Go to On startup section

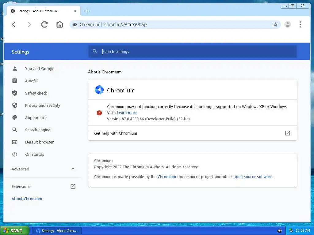coord(35,154)
